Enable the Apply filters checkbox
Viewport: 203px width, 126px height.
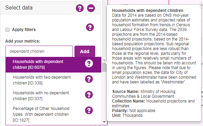coord(7,30)
